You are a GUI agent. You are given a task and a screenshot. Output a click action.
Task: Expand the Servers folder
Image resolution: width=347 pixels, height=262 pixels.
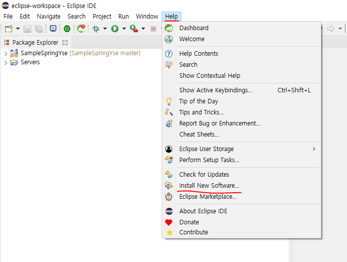point(6,63)
